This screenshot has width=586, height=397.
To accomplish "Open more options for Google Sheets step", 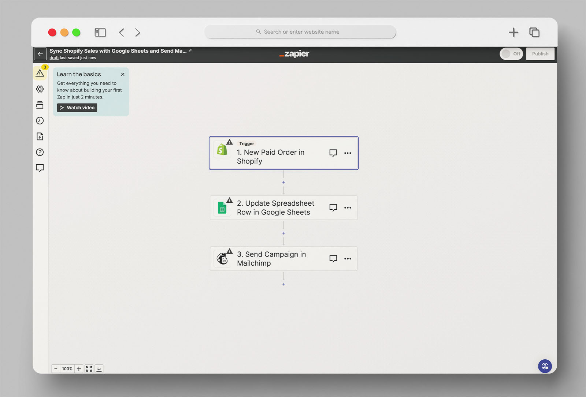I will tap(348, 207).
